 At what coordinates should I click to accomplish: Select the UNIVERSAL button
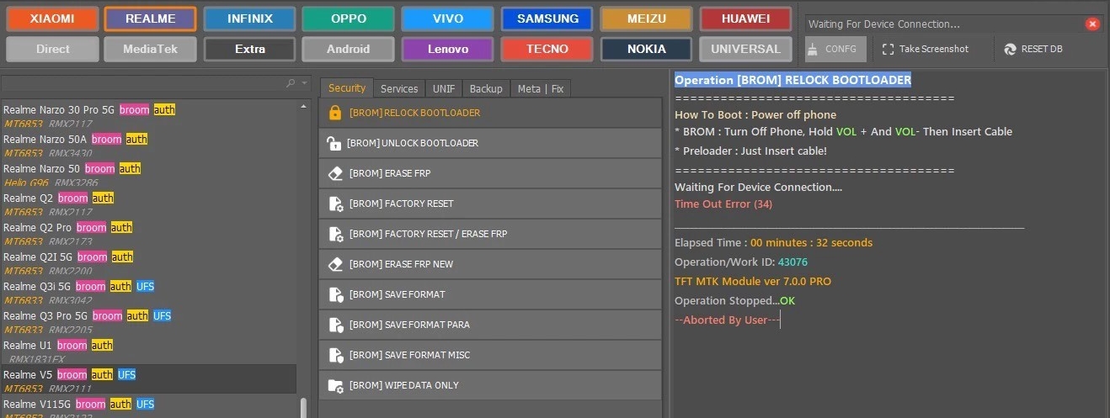tap(745, 49)
